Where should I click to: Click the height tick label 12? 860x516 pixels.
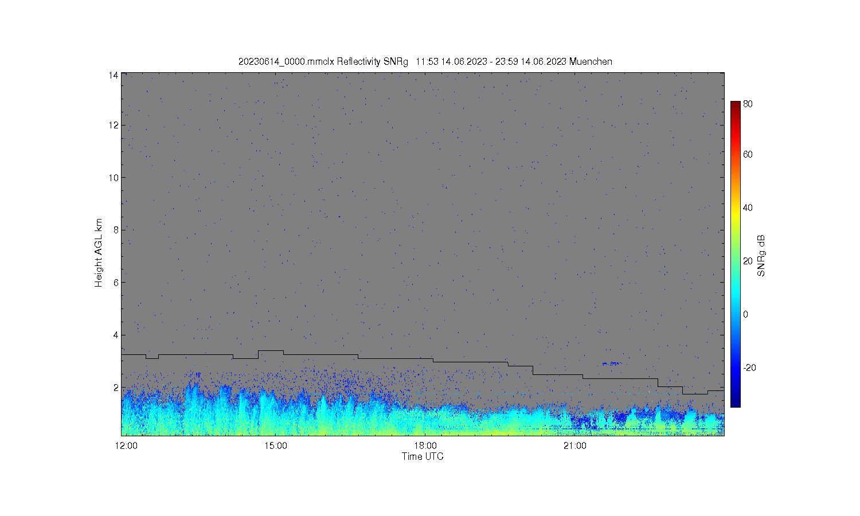pos(114,125)
